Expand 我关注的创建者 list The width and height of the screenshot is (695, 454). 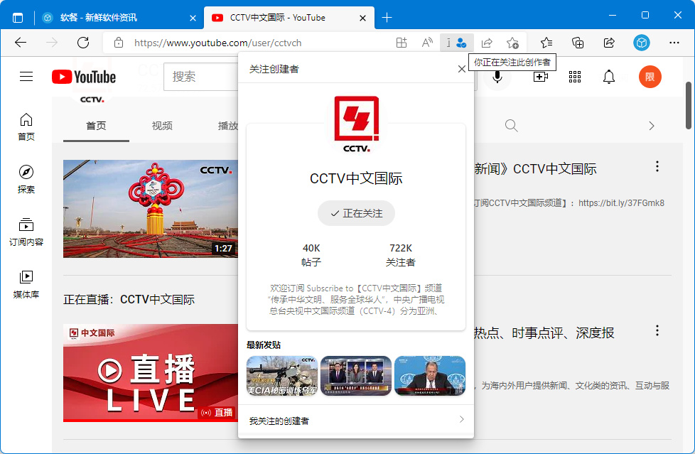356,421
